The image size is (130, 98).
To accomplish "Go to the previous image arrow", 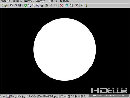I will point(11,5).
